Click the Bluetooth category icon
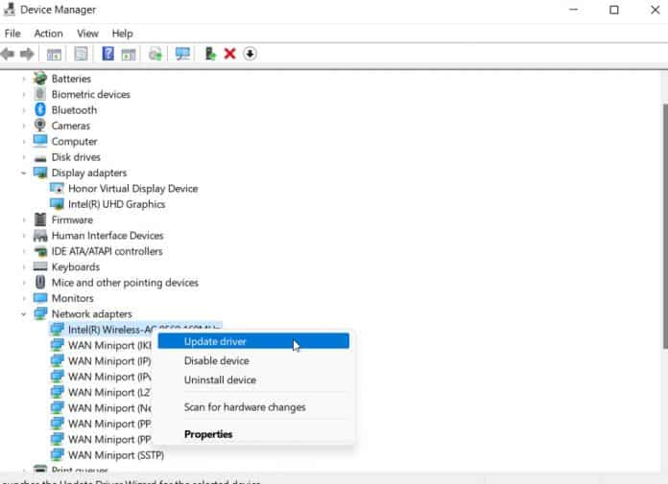Viewport: 668px width, 484px height. coord(40,110)
